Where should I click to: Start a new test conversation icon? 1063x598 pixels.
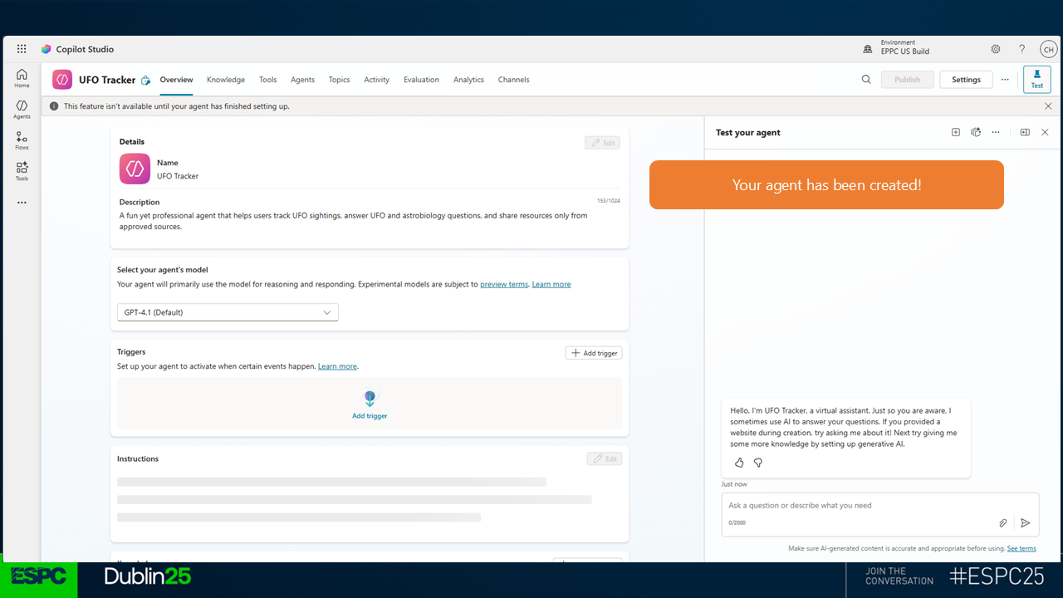(956, 132)
